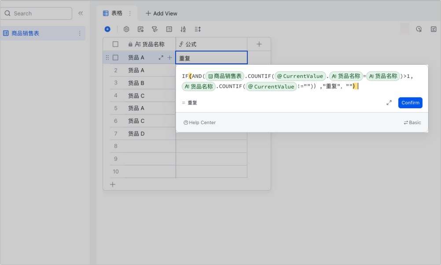Select the formula cell showing 重复

(212, 58)
